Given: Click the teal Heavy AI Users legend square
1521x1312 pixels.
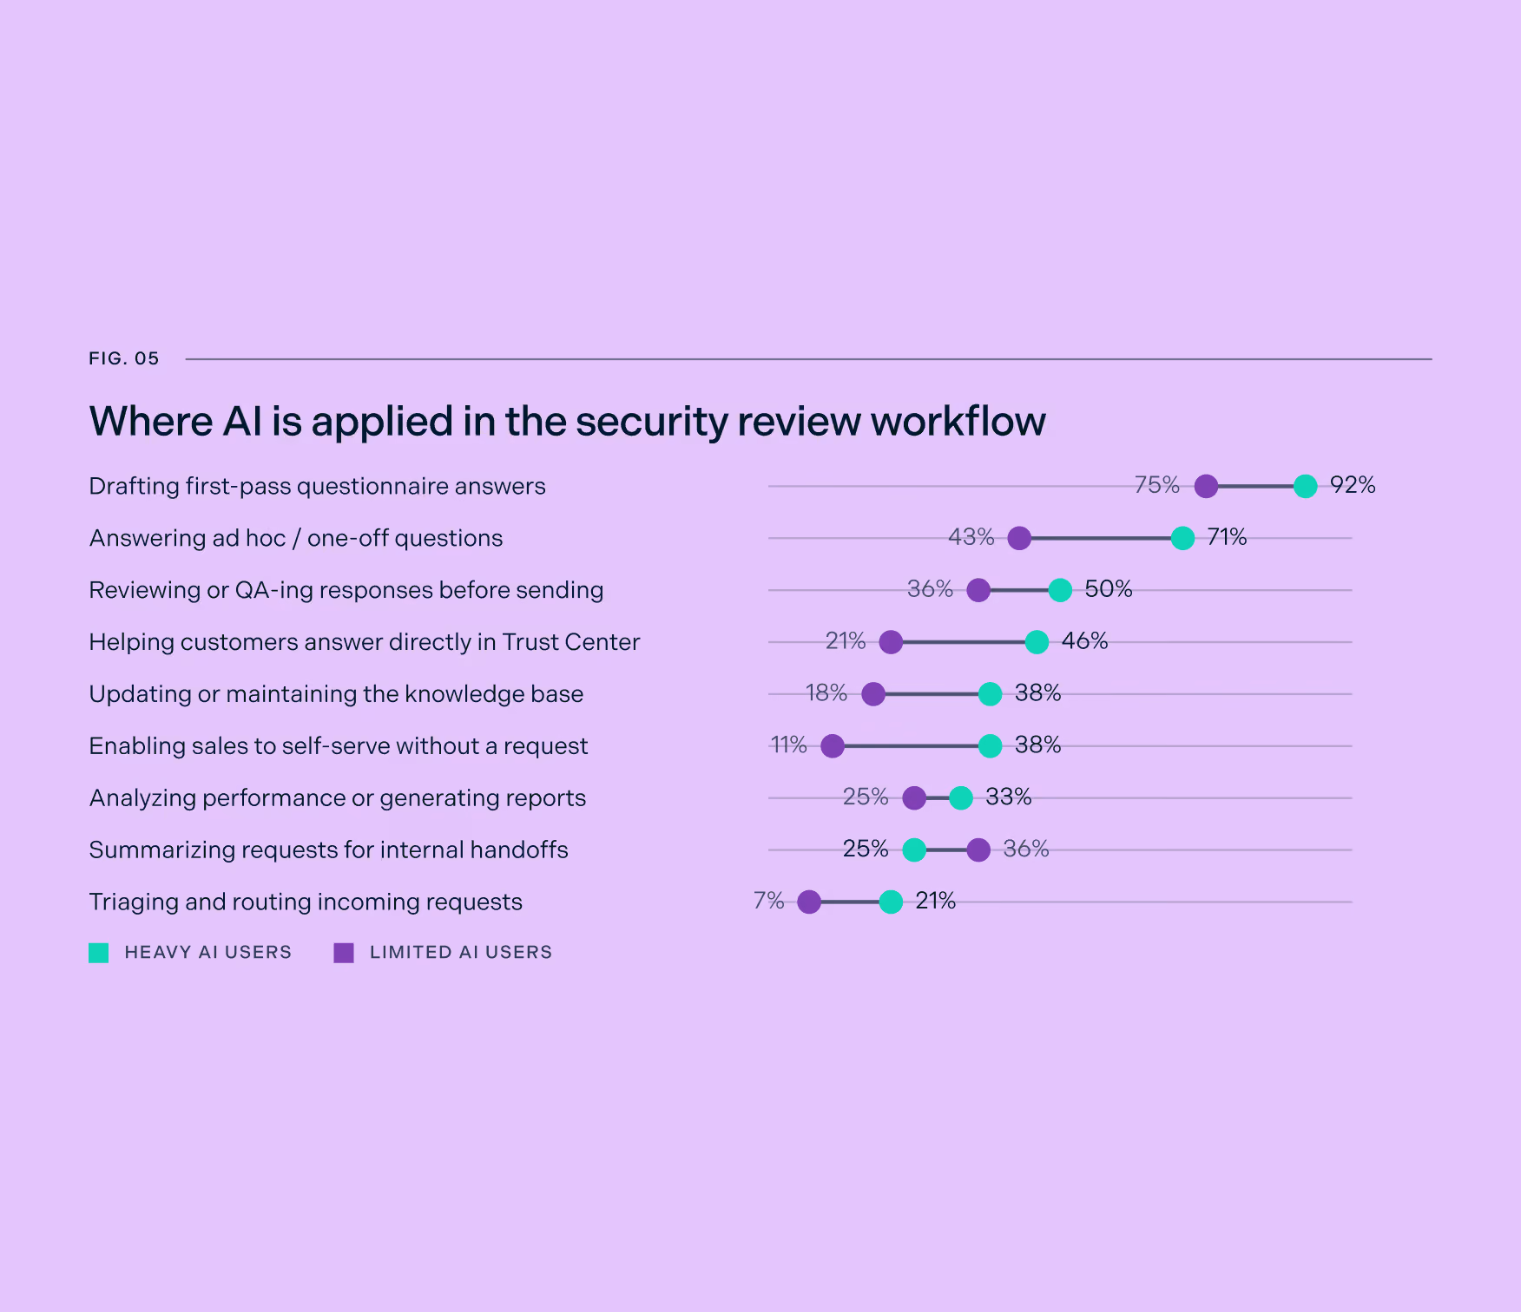Looking at the screenshot, I should point(99,953).
